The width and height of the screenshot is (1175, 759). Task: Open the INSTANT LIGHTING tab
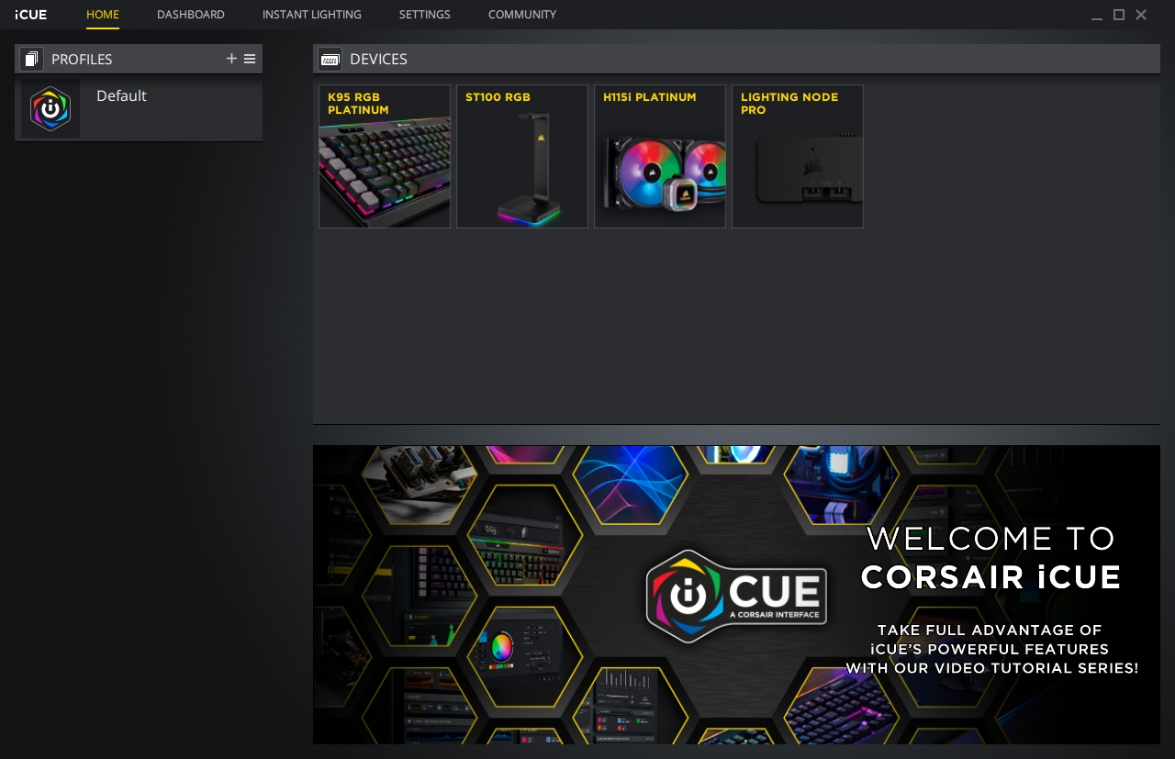coord(311,14)
